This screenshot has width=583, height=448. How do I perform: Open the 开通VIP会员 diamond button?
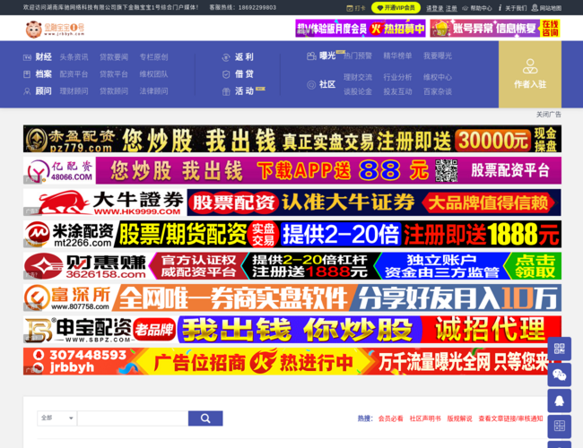coord(396,8)
